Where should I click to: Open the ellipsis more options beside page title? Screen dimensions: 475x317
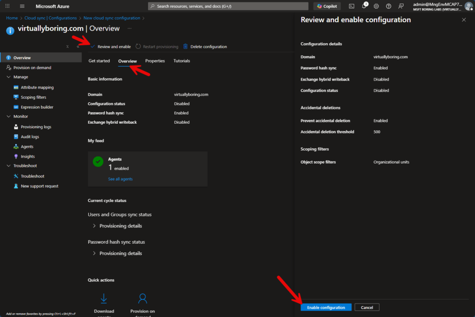tap(130, 28)
